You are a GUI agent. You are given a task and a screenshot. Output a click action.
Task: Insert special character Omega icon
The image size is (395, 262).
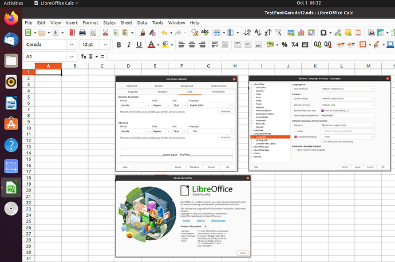coord(323,33)
